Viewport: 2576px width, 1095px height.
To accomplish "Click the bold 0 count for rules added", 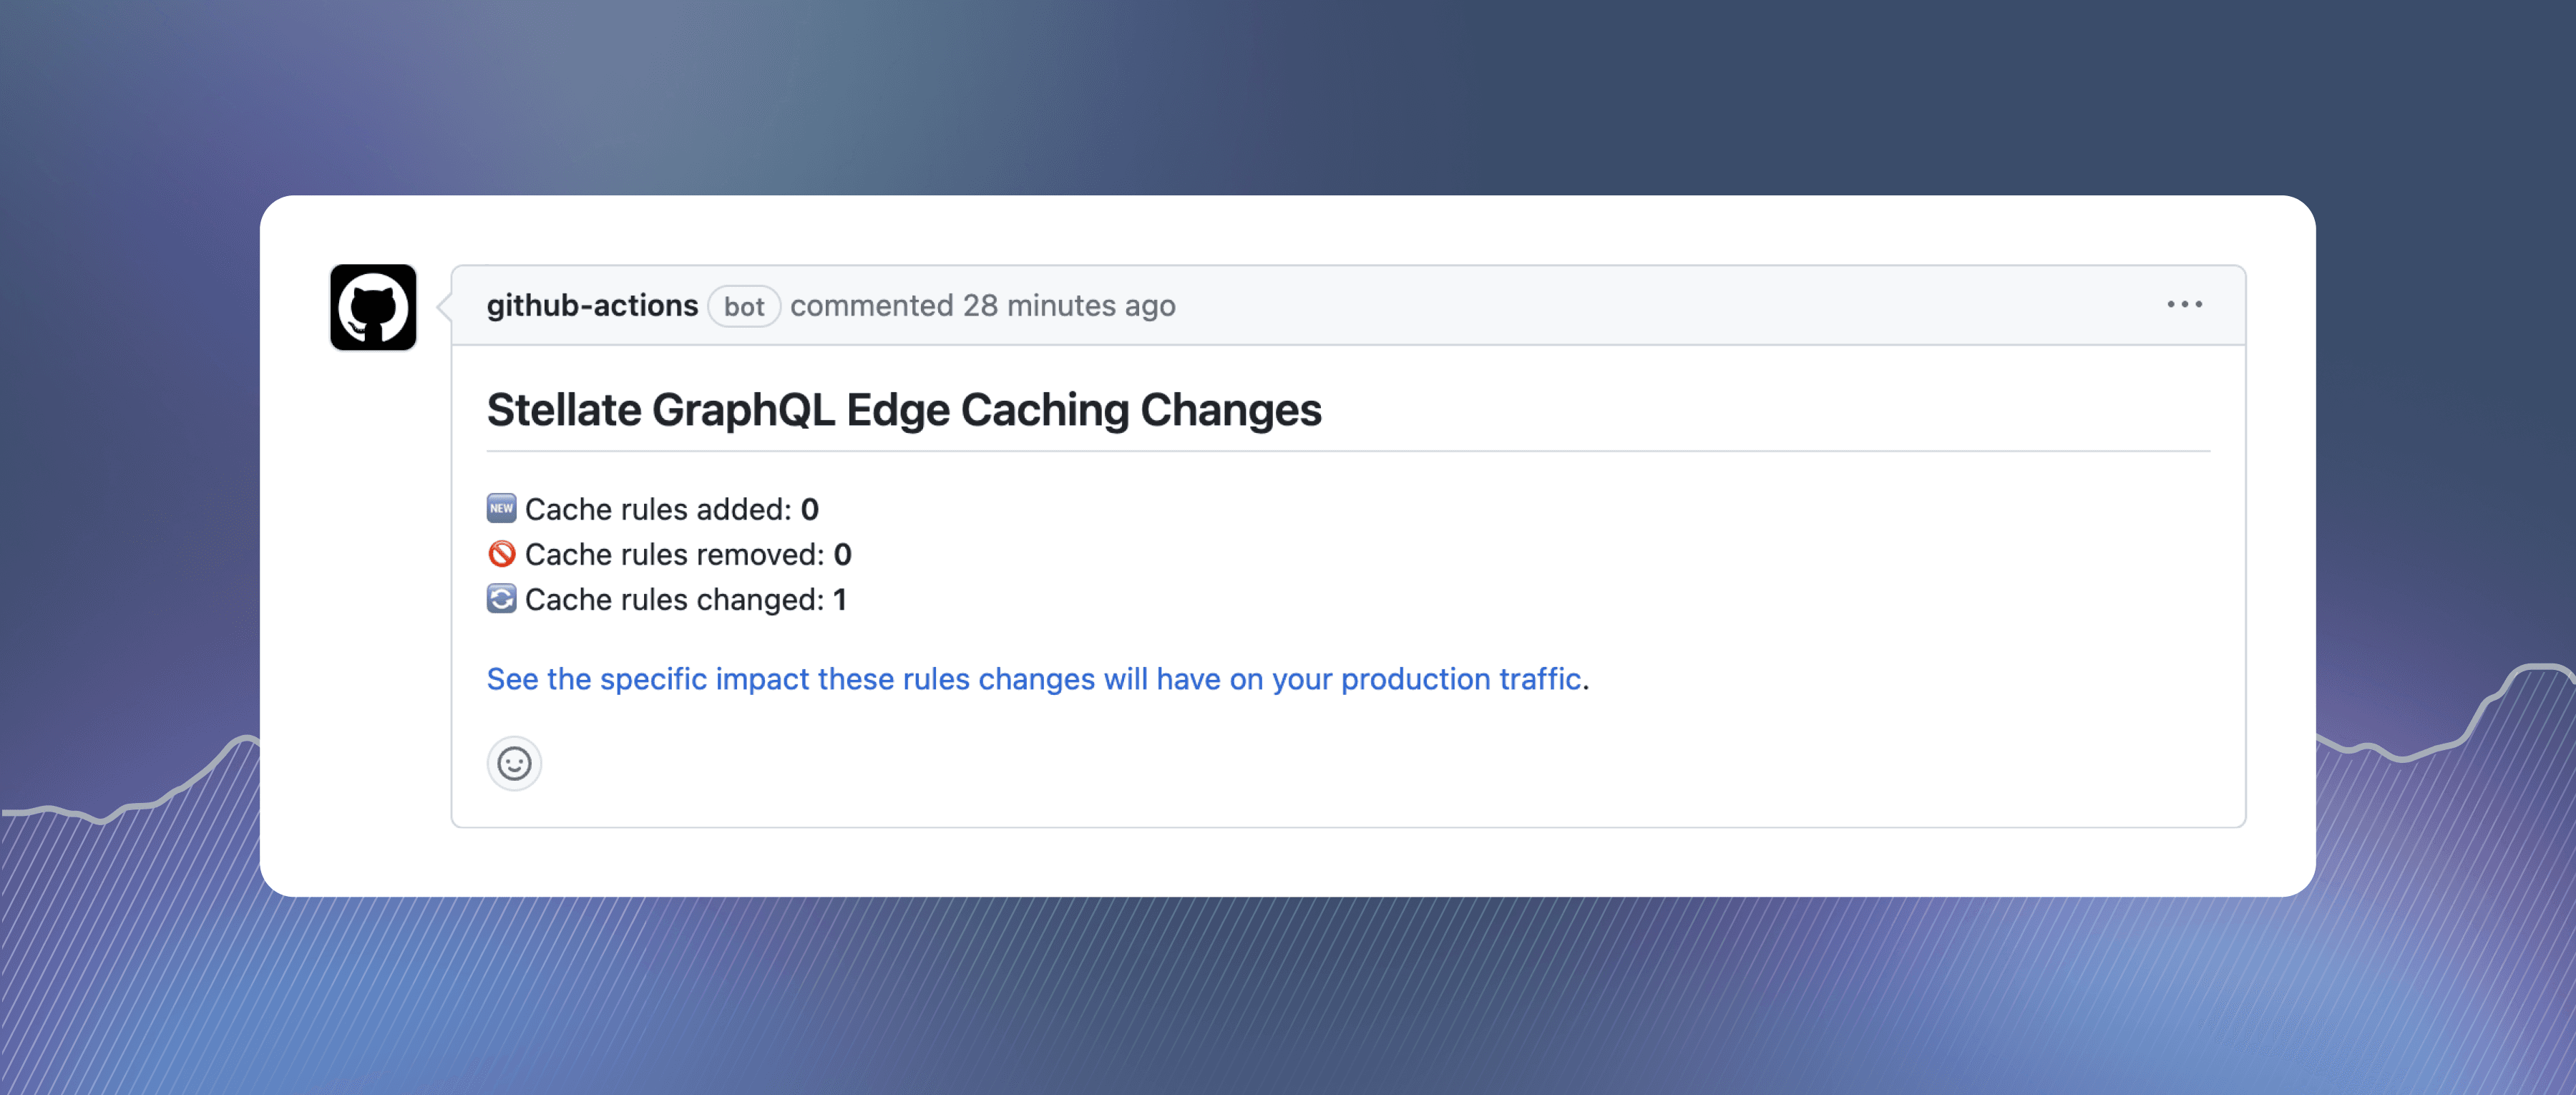I will 810,509.
